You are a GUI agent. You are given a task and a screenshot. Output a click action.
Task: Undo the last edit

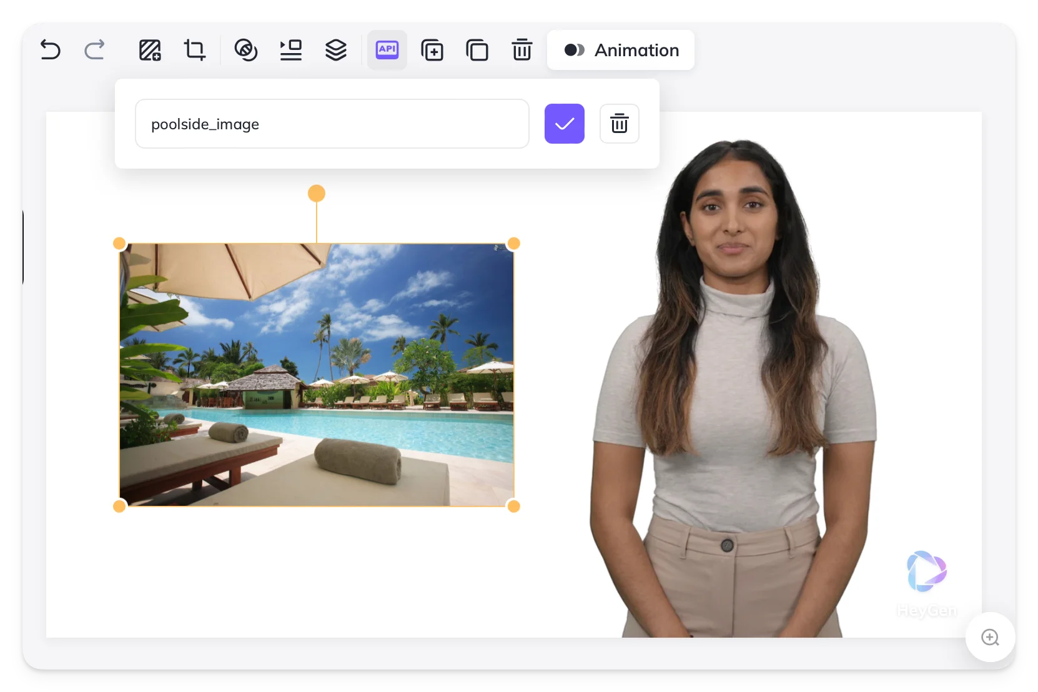coord(51,49)
